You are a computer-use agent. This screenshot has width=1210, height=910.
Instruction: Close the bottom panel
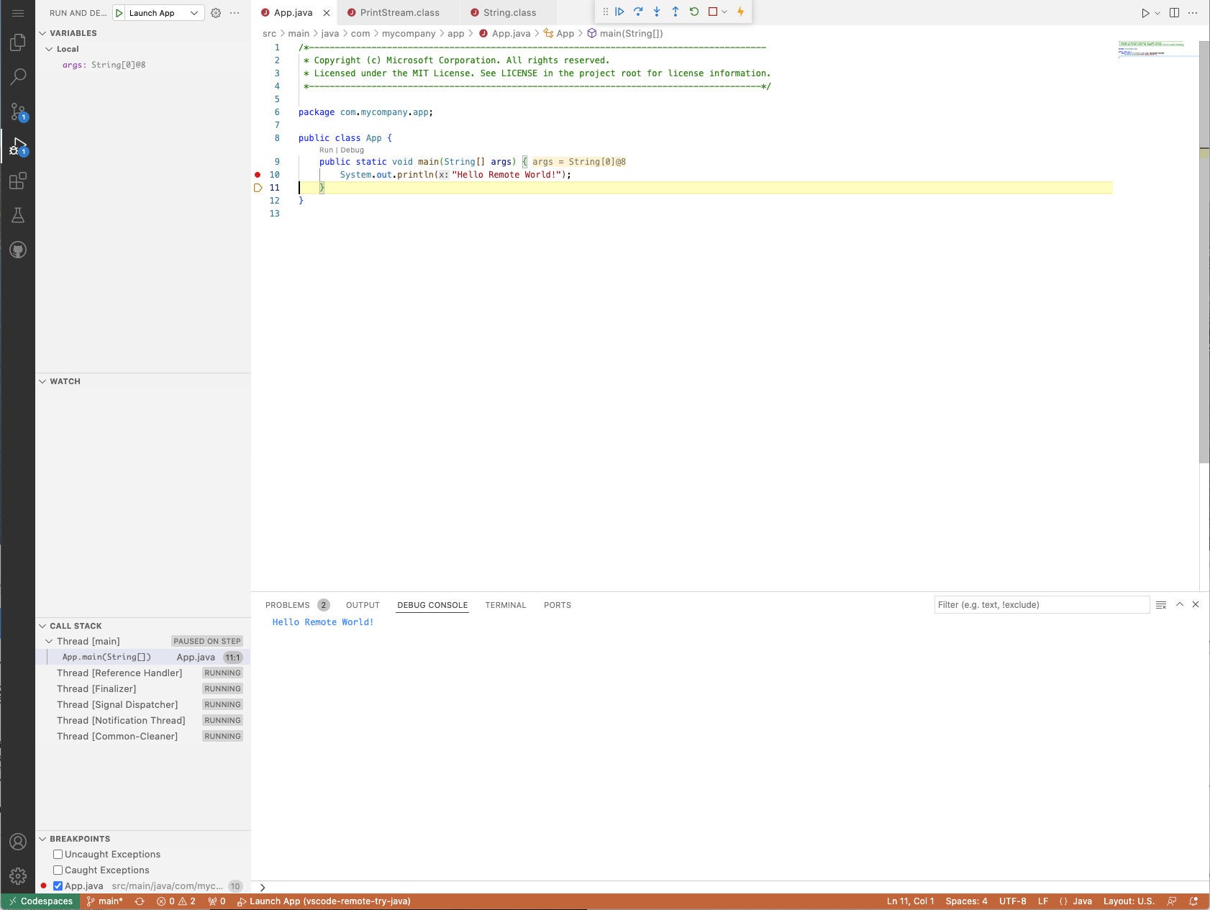pyautogui.click(x=1196, y=605)
